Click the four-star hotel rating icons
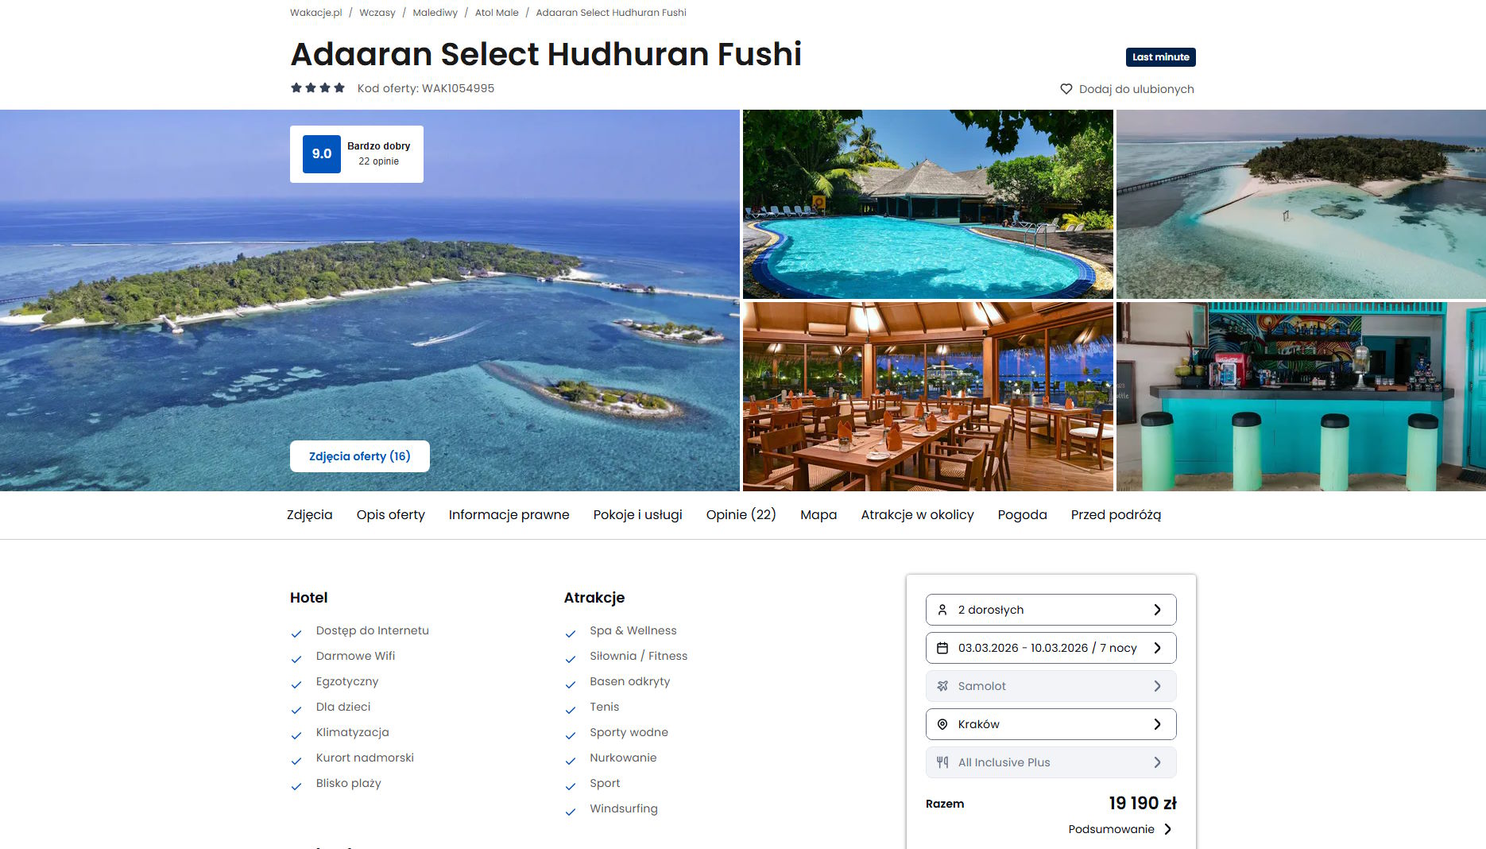Image resolution: width=1486 pixels, height=849 pixels. pyautogui.click(x=318, y=88)
